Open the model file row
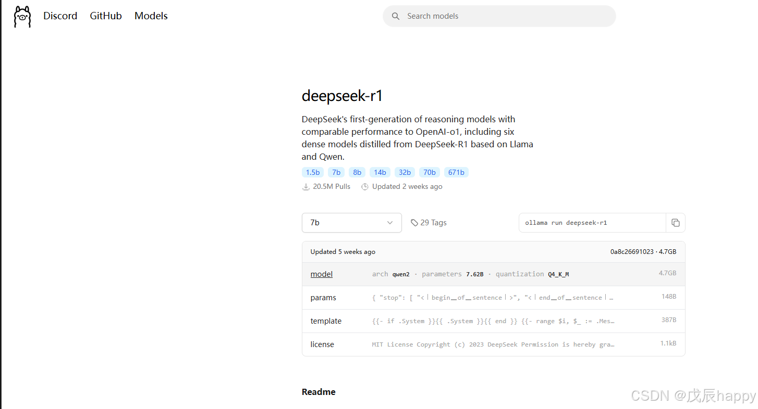758x409 pixels. click(x=493, y=274)
